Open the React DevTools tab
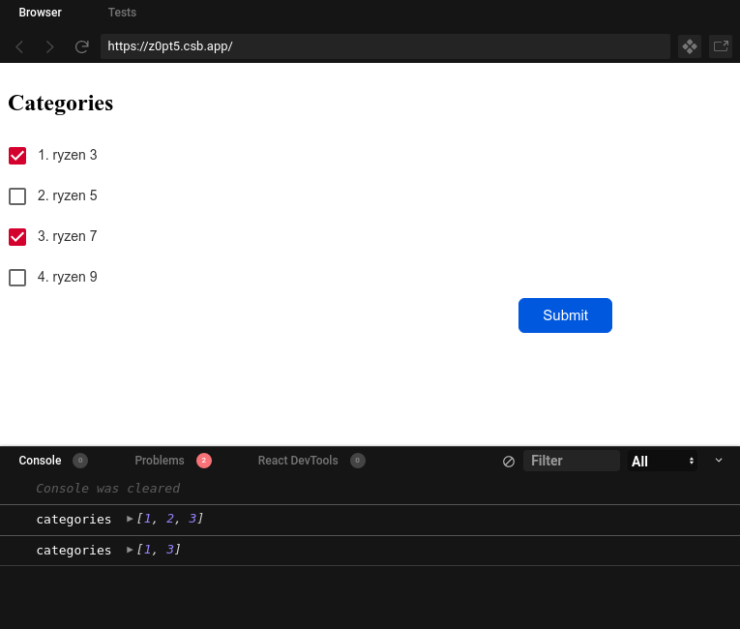This screenshot has width=740, height=629. point(298,461)
